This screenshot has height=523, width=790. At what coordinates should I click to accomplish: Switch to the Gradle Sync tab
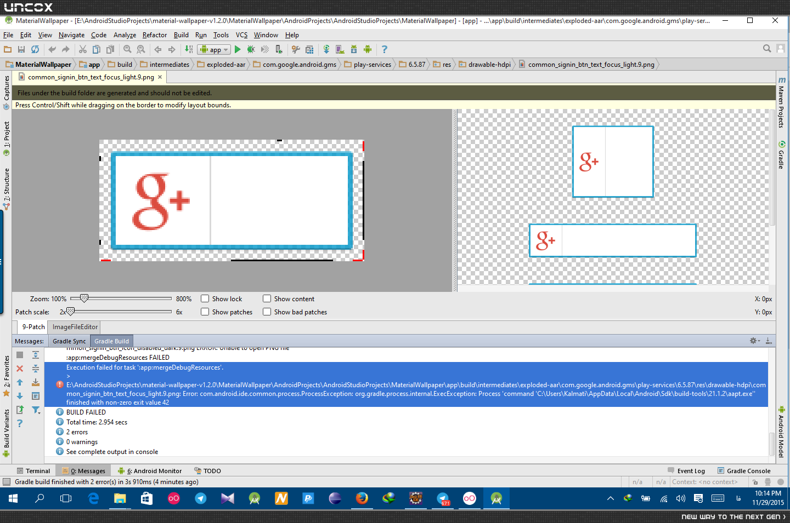[x=69, y=341]
